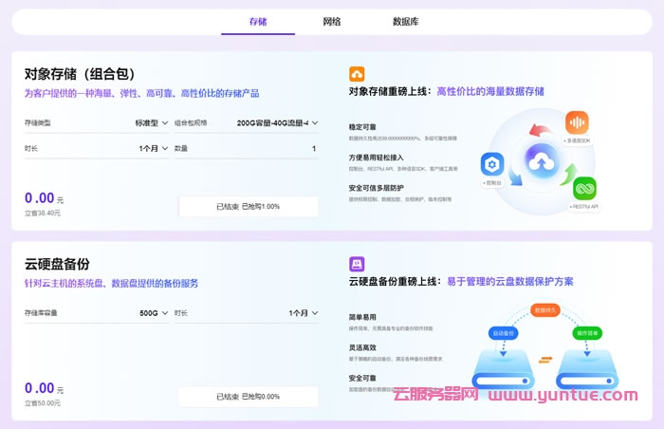Expand the cloud disk backup 时长 dropdown
This screenshot has height=429, width=664.
click(x=302, y=313)
